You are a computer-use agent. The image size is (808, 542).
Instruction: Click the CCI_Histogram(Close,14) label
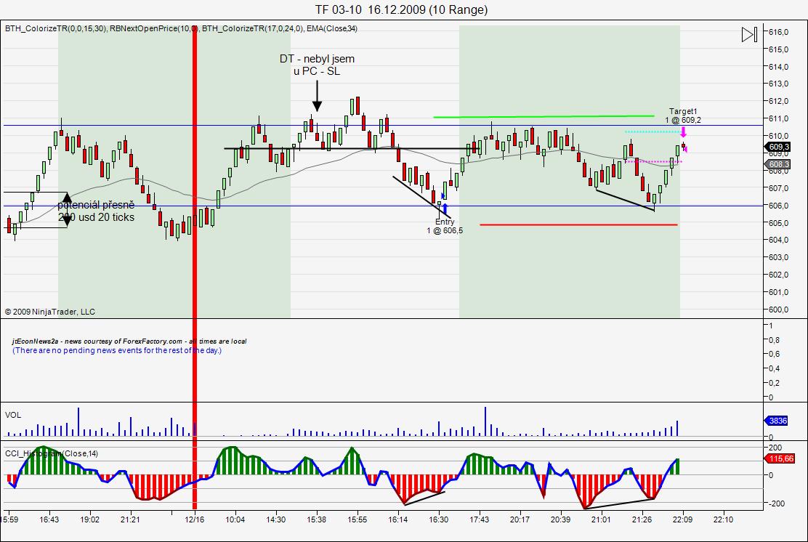[52, 453]
